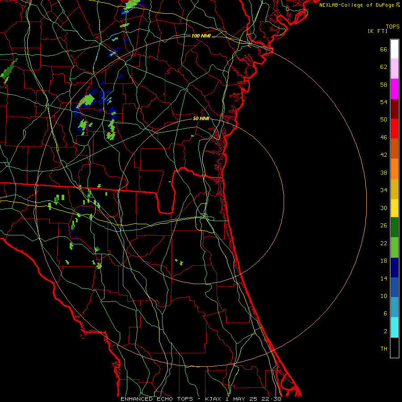Image resolution: width=402 pixels, height=402 pixels.
Task: Click the "100 NMI" range ring label
Action: pos(201,36)
